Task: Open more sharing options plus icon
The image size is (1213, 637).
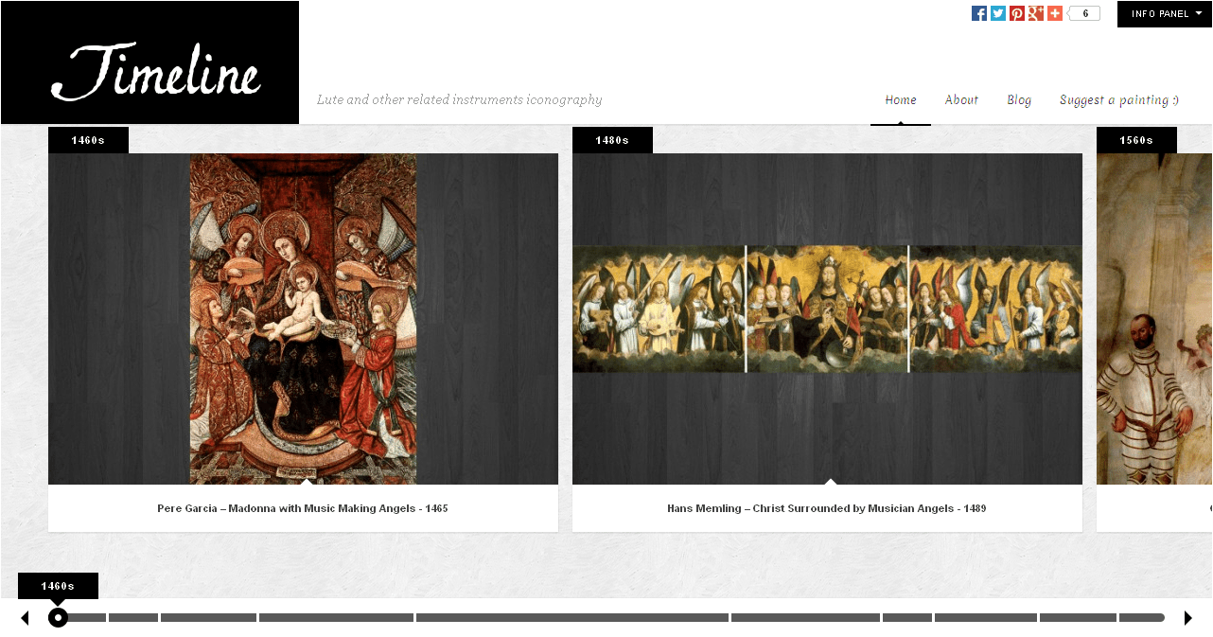Action: pyautogui.click(x=1055, y=13)
